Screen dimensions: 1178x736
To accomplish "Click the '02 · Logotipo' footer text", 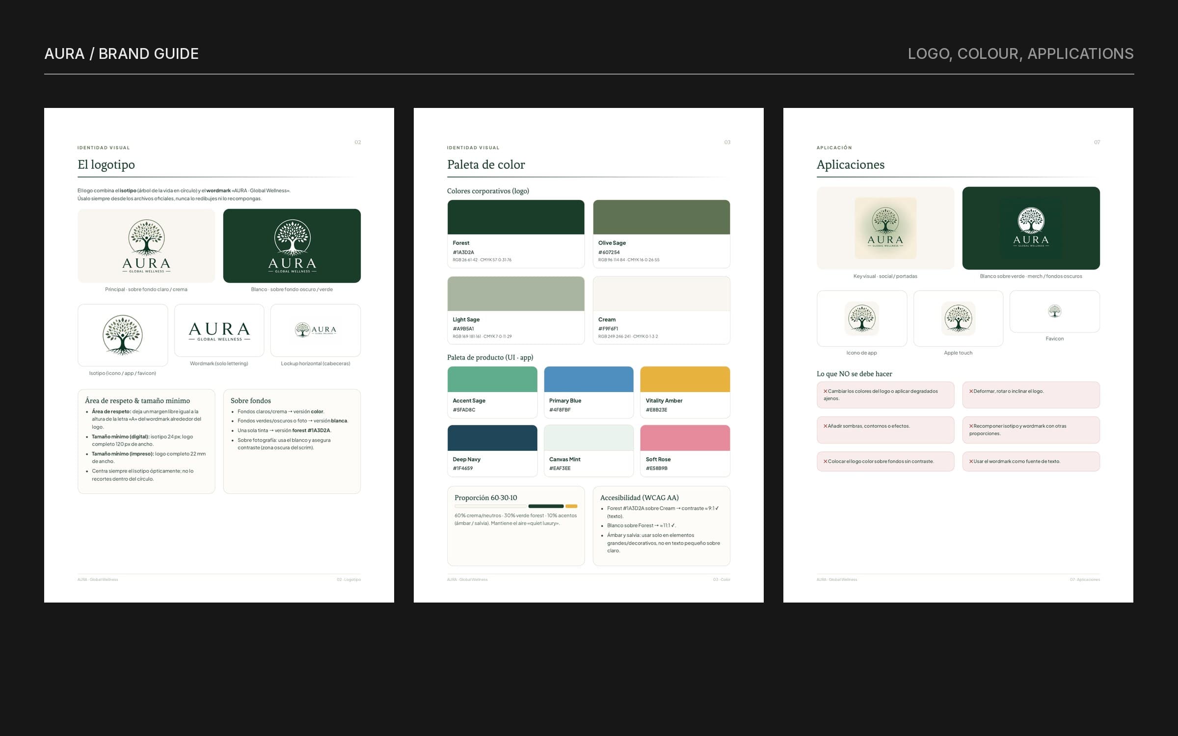I will 349,579.
